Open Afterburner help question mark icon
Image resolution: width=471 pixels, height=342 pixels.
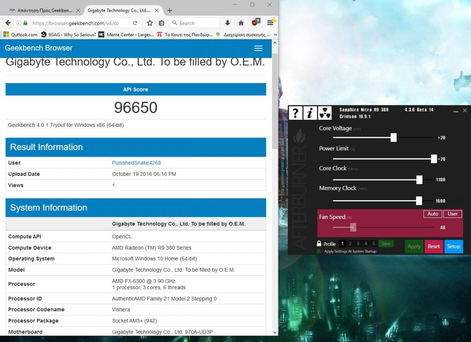tap(296, 113)
